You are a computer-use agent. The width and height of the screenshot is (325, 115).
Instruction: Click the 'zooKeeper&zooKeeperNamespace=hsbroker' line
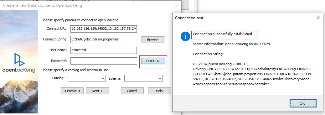coord(231,84)
